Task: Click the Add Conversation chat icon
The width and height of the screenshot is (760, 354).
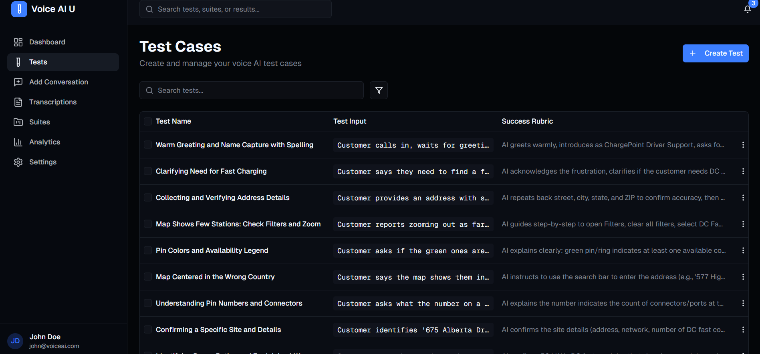Action: click(x=18, y=82)
